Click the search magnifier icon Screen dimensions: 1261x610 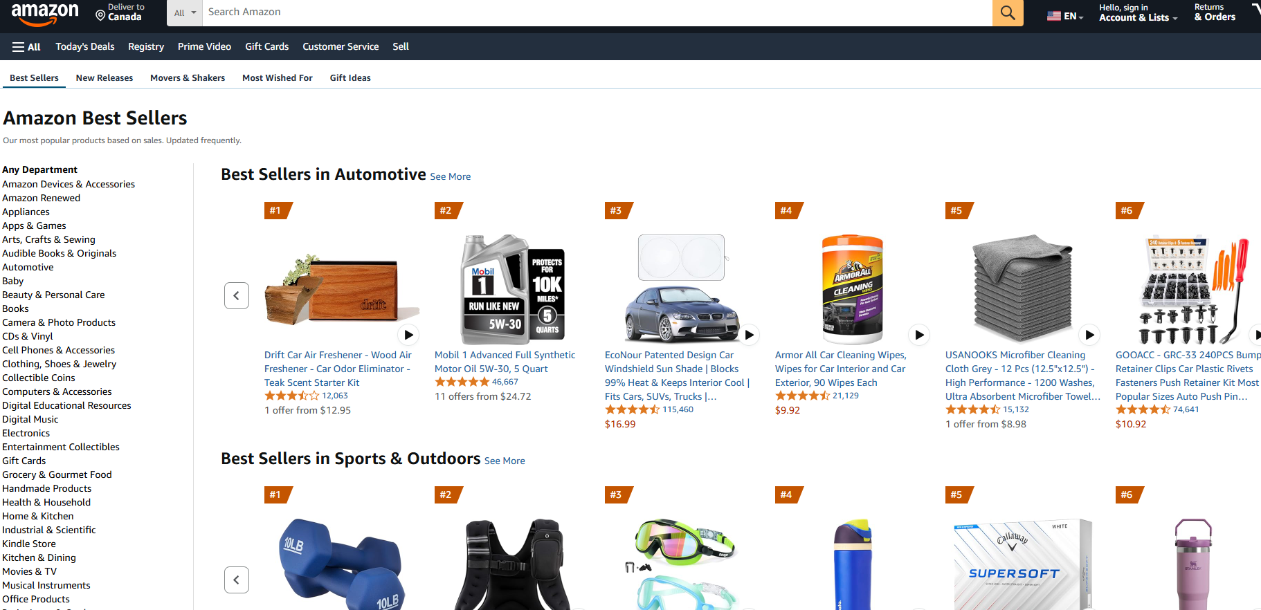coord(1007,12)
